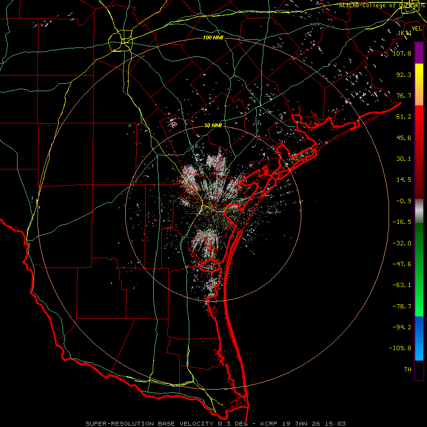
Task: Click the -0.9 value on velocity scale
Action: click(404, 201)
